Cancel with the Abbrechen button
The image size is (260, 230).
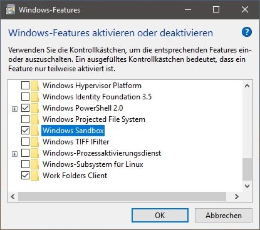coord(224,216)
